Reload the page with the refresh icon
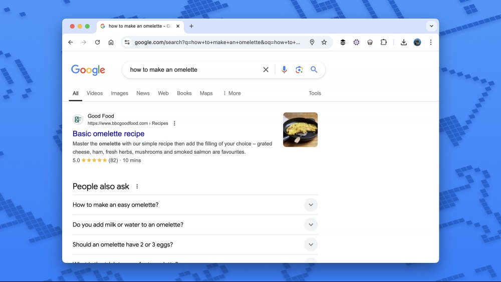 point(98,42)
